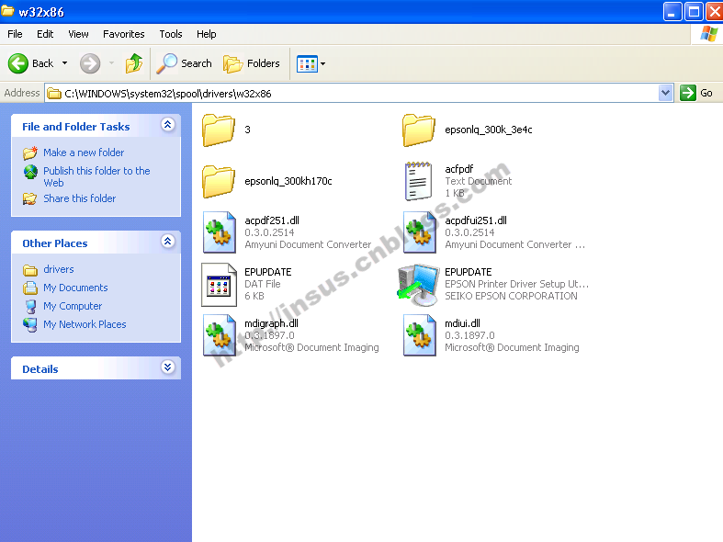Select the EPUPDATE EPSON setup utility icon

pyautogui.click(x=419, y=285)
